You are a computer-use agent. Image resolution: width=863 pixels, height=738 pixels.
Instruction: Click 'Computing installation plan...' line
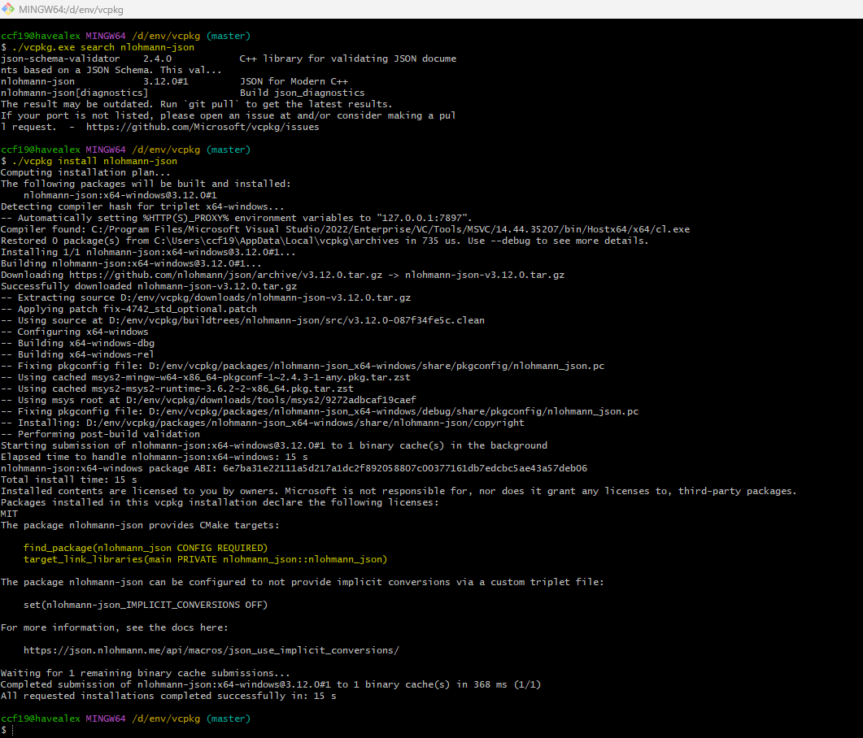pos(85,172)
